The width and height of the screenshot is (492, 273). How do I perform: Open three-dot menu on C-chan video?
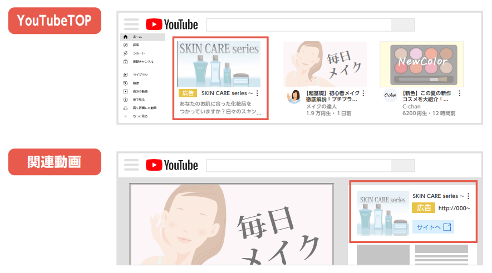tap(459, 94)
